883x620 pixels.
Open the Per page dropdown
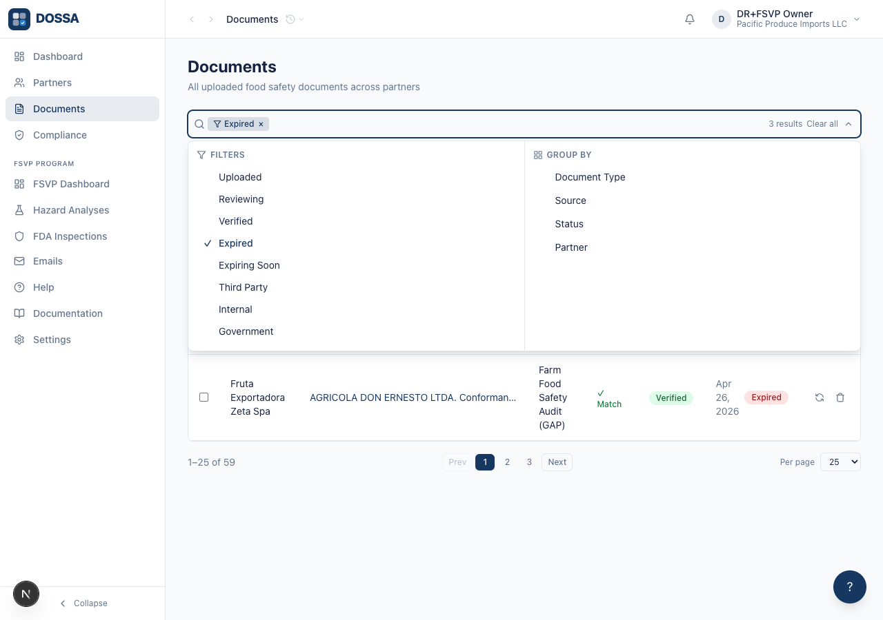[840, 462]
